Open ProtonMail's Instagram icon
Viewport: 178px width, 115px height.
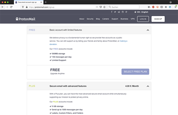[123, 12]
